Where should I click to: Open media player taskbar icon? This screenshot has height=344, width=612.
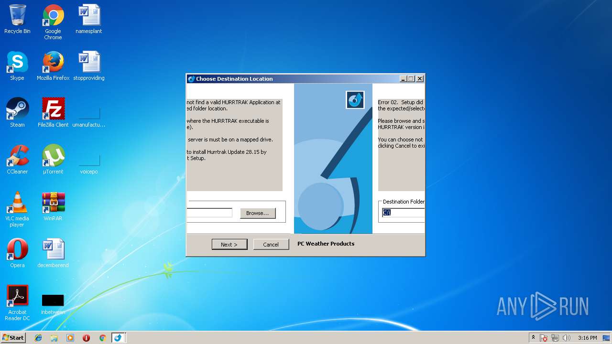coord(70,338)
